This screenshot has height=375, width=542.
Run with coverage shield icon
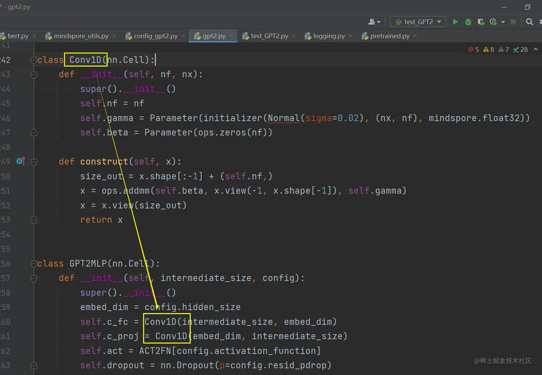[x=481, y=22]
